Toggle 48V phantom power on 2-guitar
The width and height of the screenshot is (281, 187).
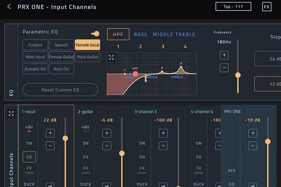tap(86, 129)
